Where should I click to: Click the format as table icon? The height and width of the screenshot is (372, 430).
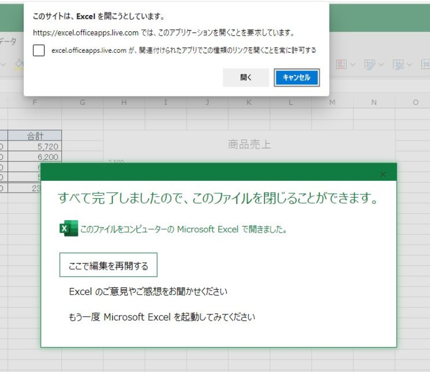coord(370,64)
